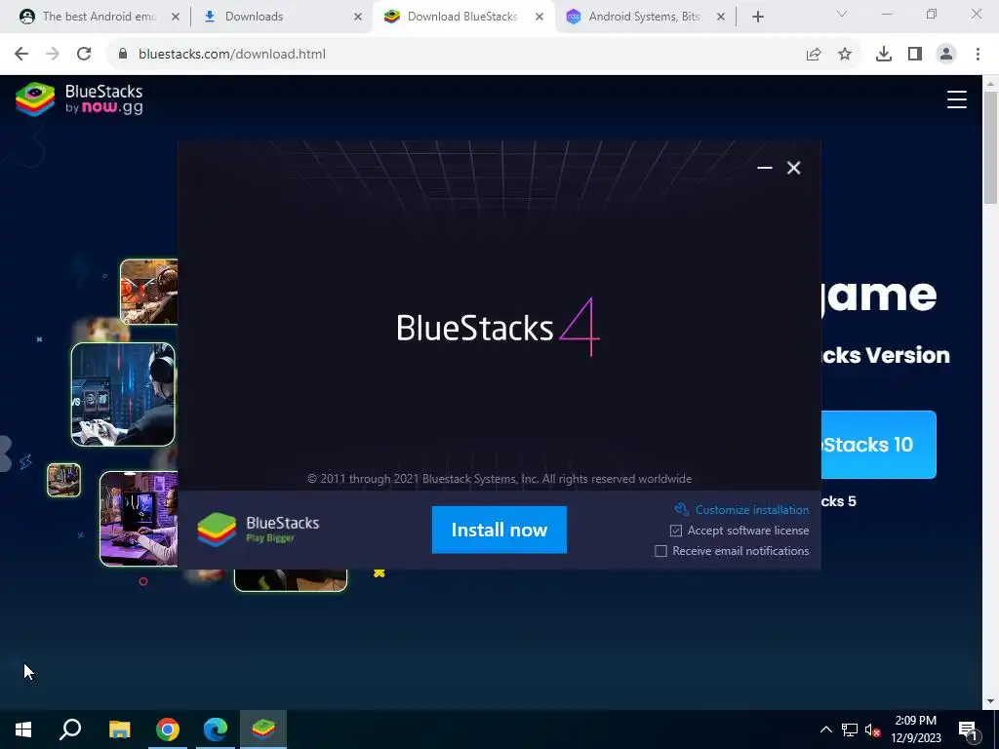Close Android Systems, Bits tab
999x749 pixels.
tap(721, 17)
